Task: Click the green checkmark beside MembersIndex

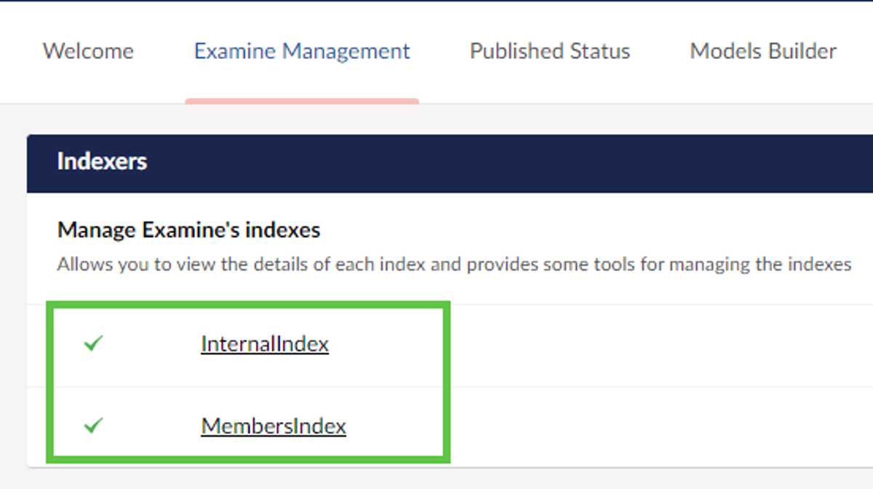Action: (93, 426)
